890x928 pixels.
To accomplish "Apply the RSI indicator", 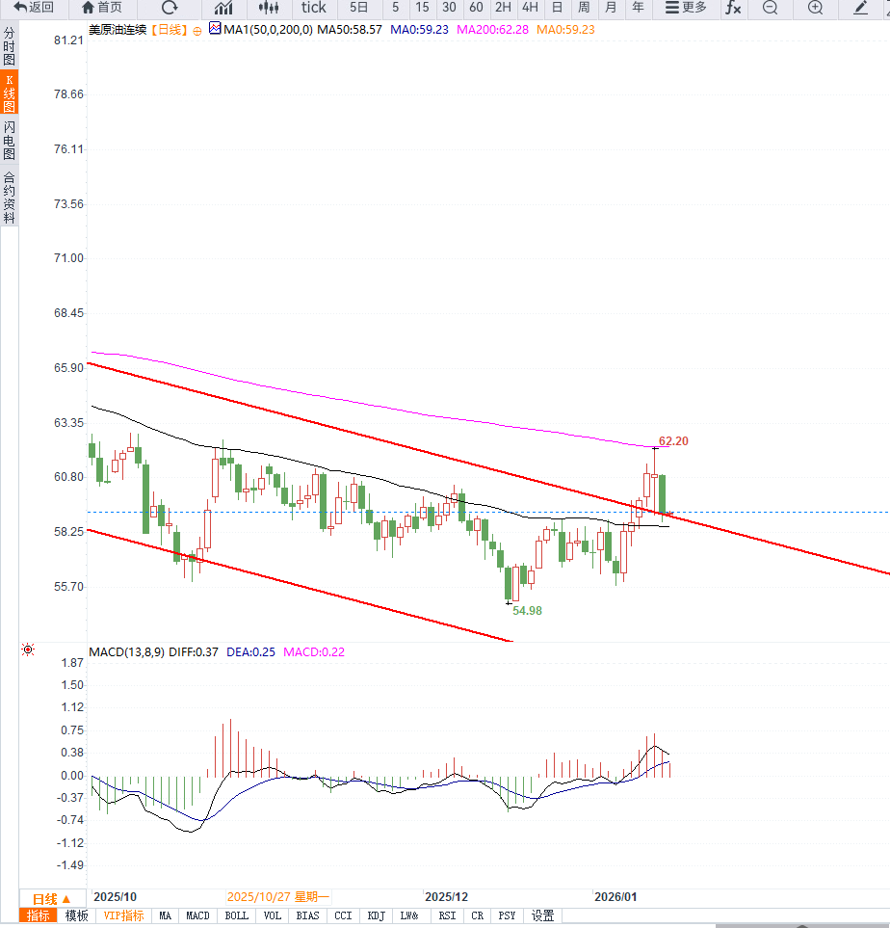I will tap(447, 915).
